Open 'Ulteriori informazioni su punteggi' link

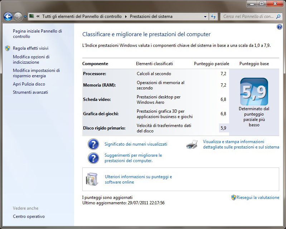tap(138, 179)
